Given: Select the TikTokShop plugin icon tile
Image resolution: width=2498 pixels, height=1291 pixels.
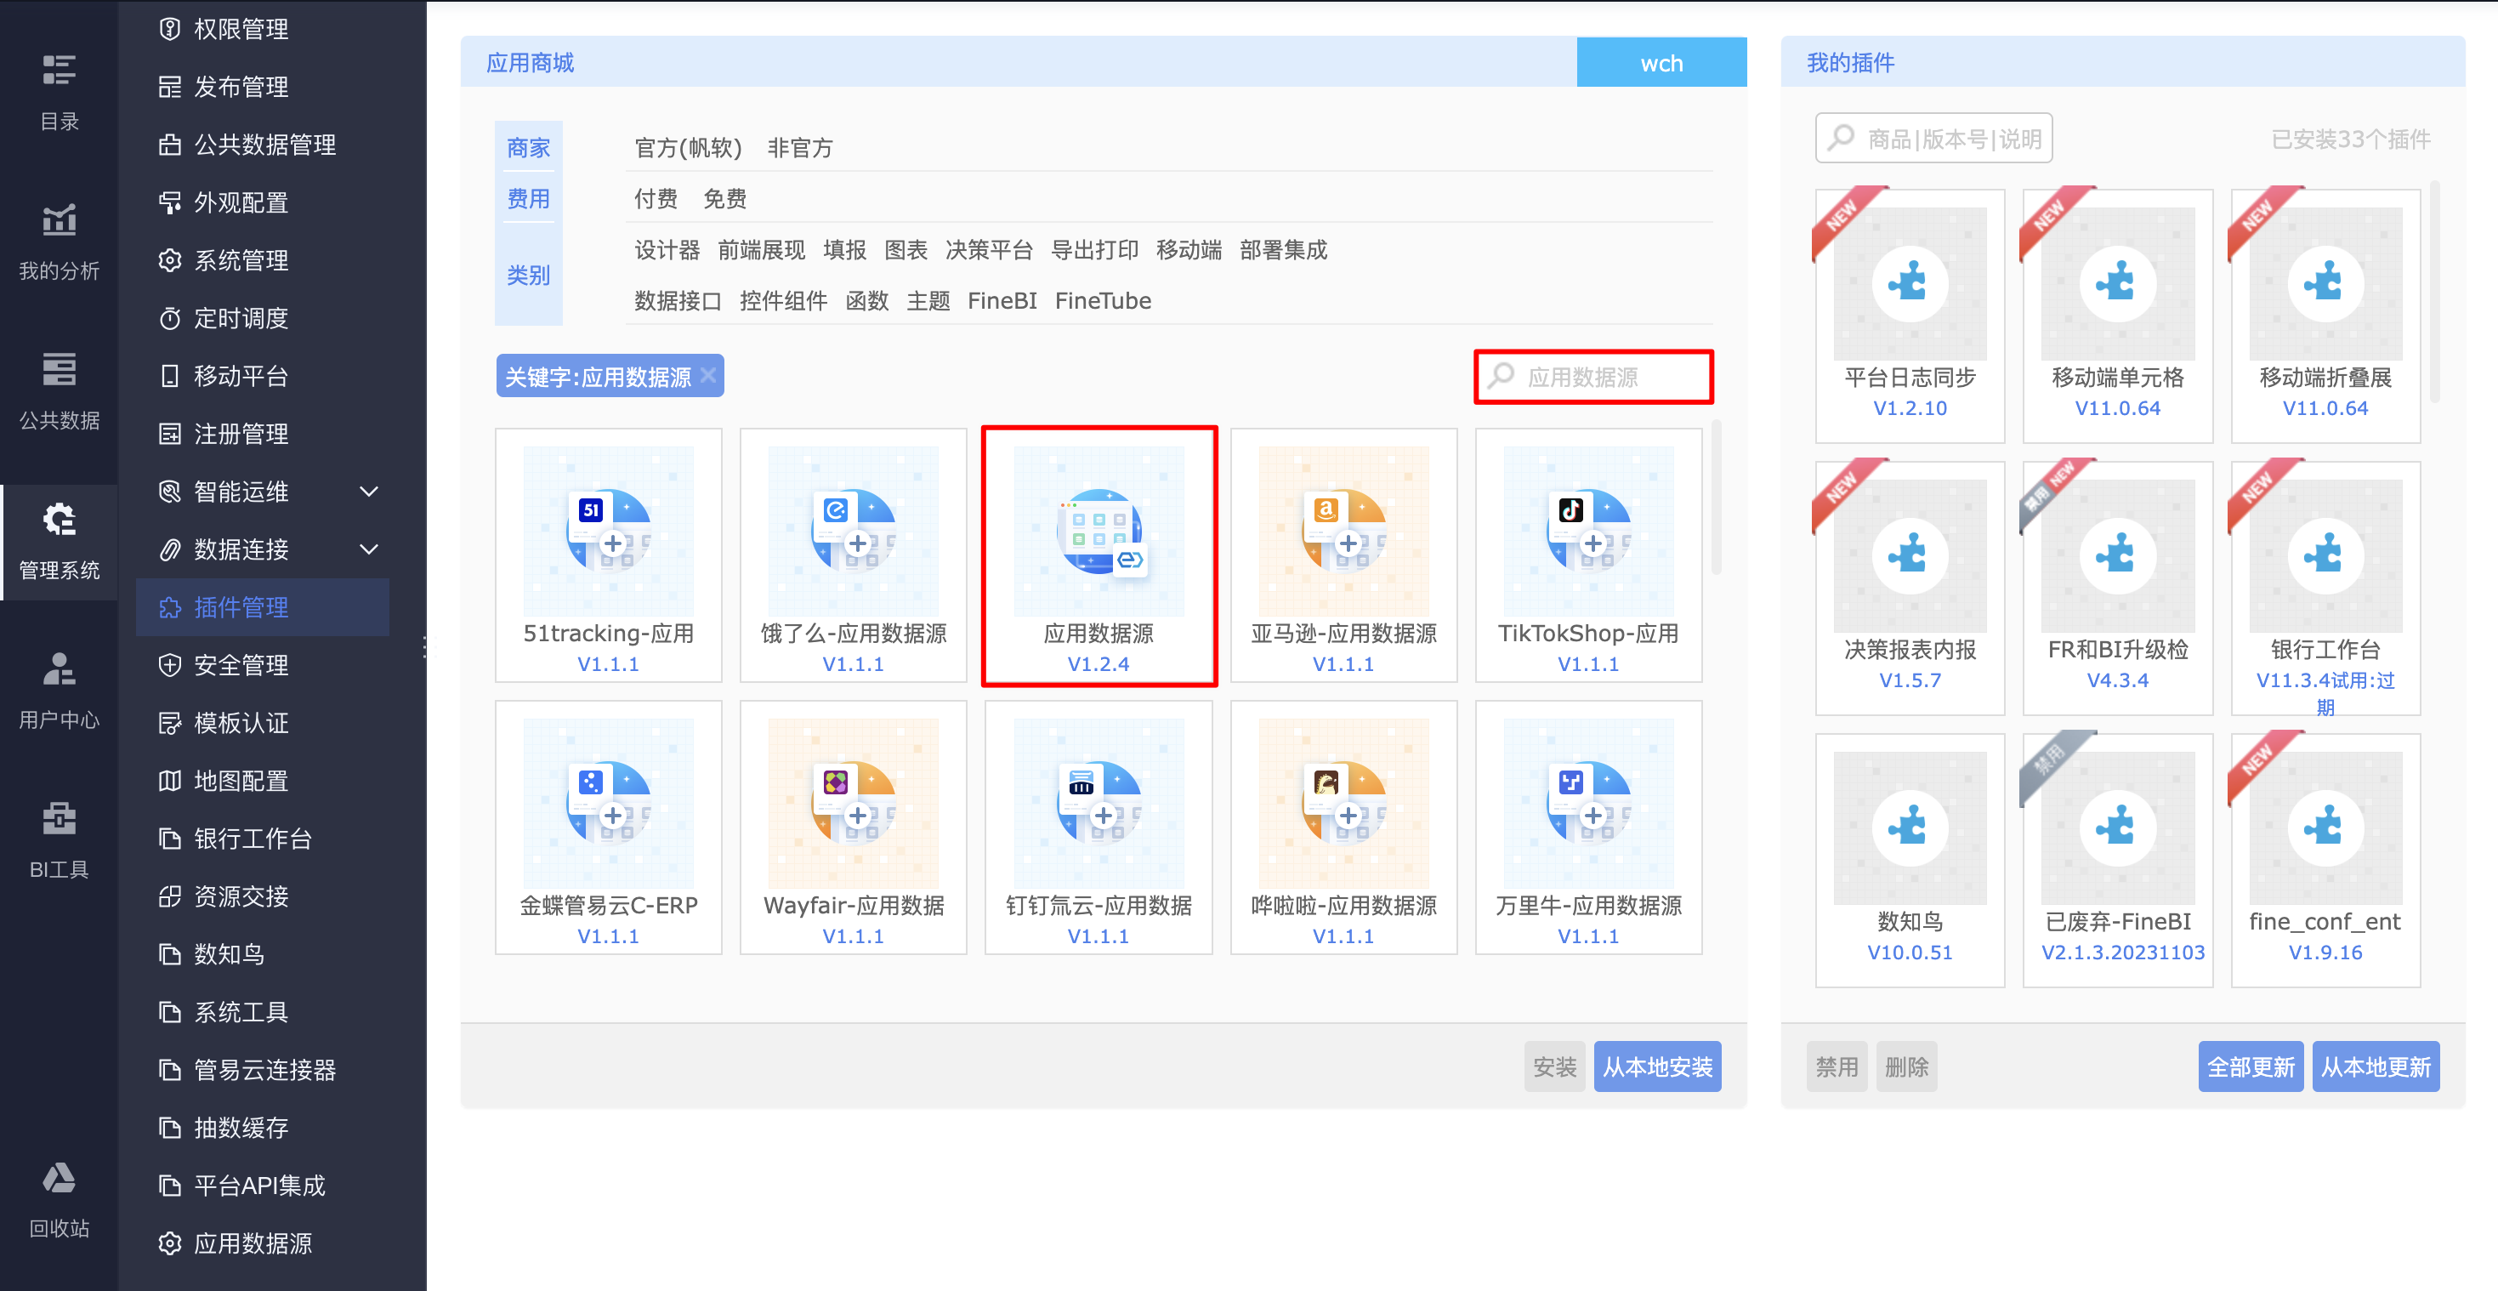Looking at the screenshot, I should click(1587, 532).
